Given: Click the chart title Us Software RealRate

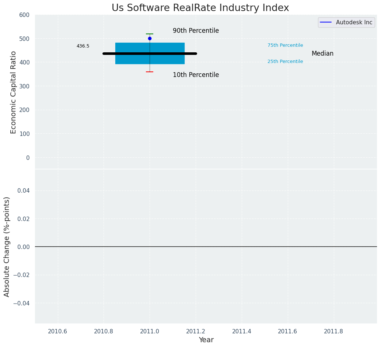Looking at the screenshot, I should (200, 8).
